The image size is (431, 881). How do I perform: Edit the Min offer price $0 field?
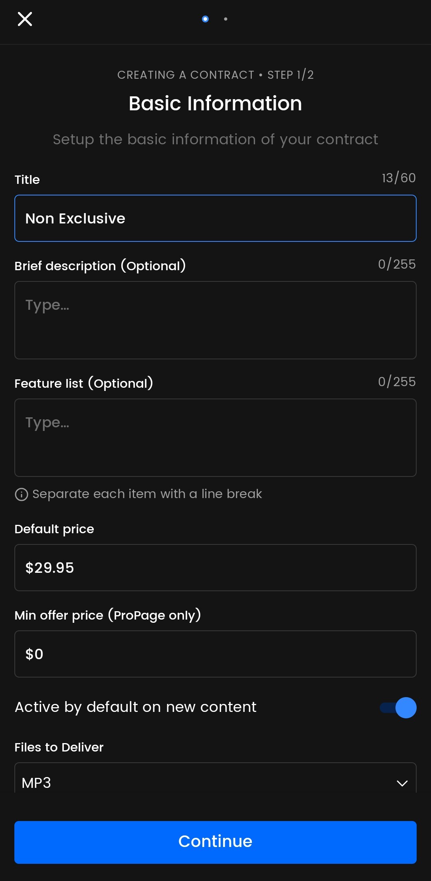(215, 654)
